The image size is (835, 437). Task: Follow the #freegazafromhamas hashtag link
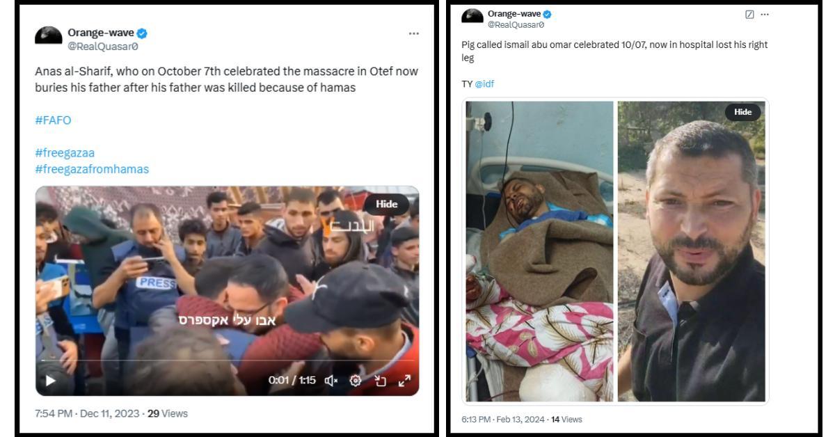coord(92,169)
